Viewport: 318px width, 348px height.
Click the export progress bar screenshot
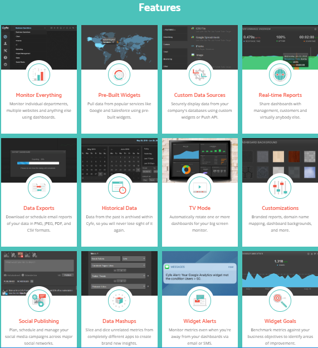39,160
